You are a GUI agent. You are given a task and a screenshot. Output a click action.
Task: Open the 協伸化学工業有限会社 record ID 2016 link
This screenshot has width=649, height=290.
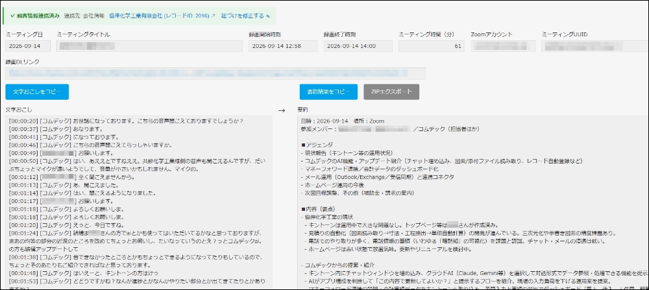(162, 16)
